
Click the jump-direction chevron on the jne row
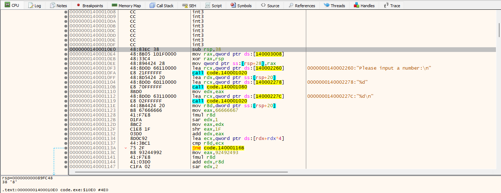pos(126,148)
